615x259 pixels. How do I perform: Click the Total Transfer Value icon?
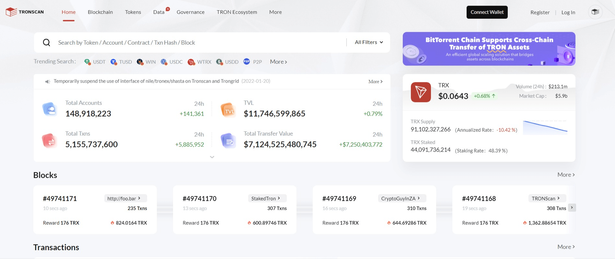(x=228, y=141)
